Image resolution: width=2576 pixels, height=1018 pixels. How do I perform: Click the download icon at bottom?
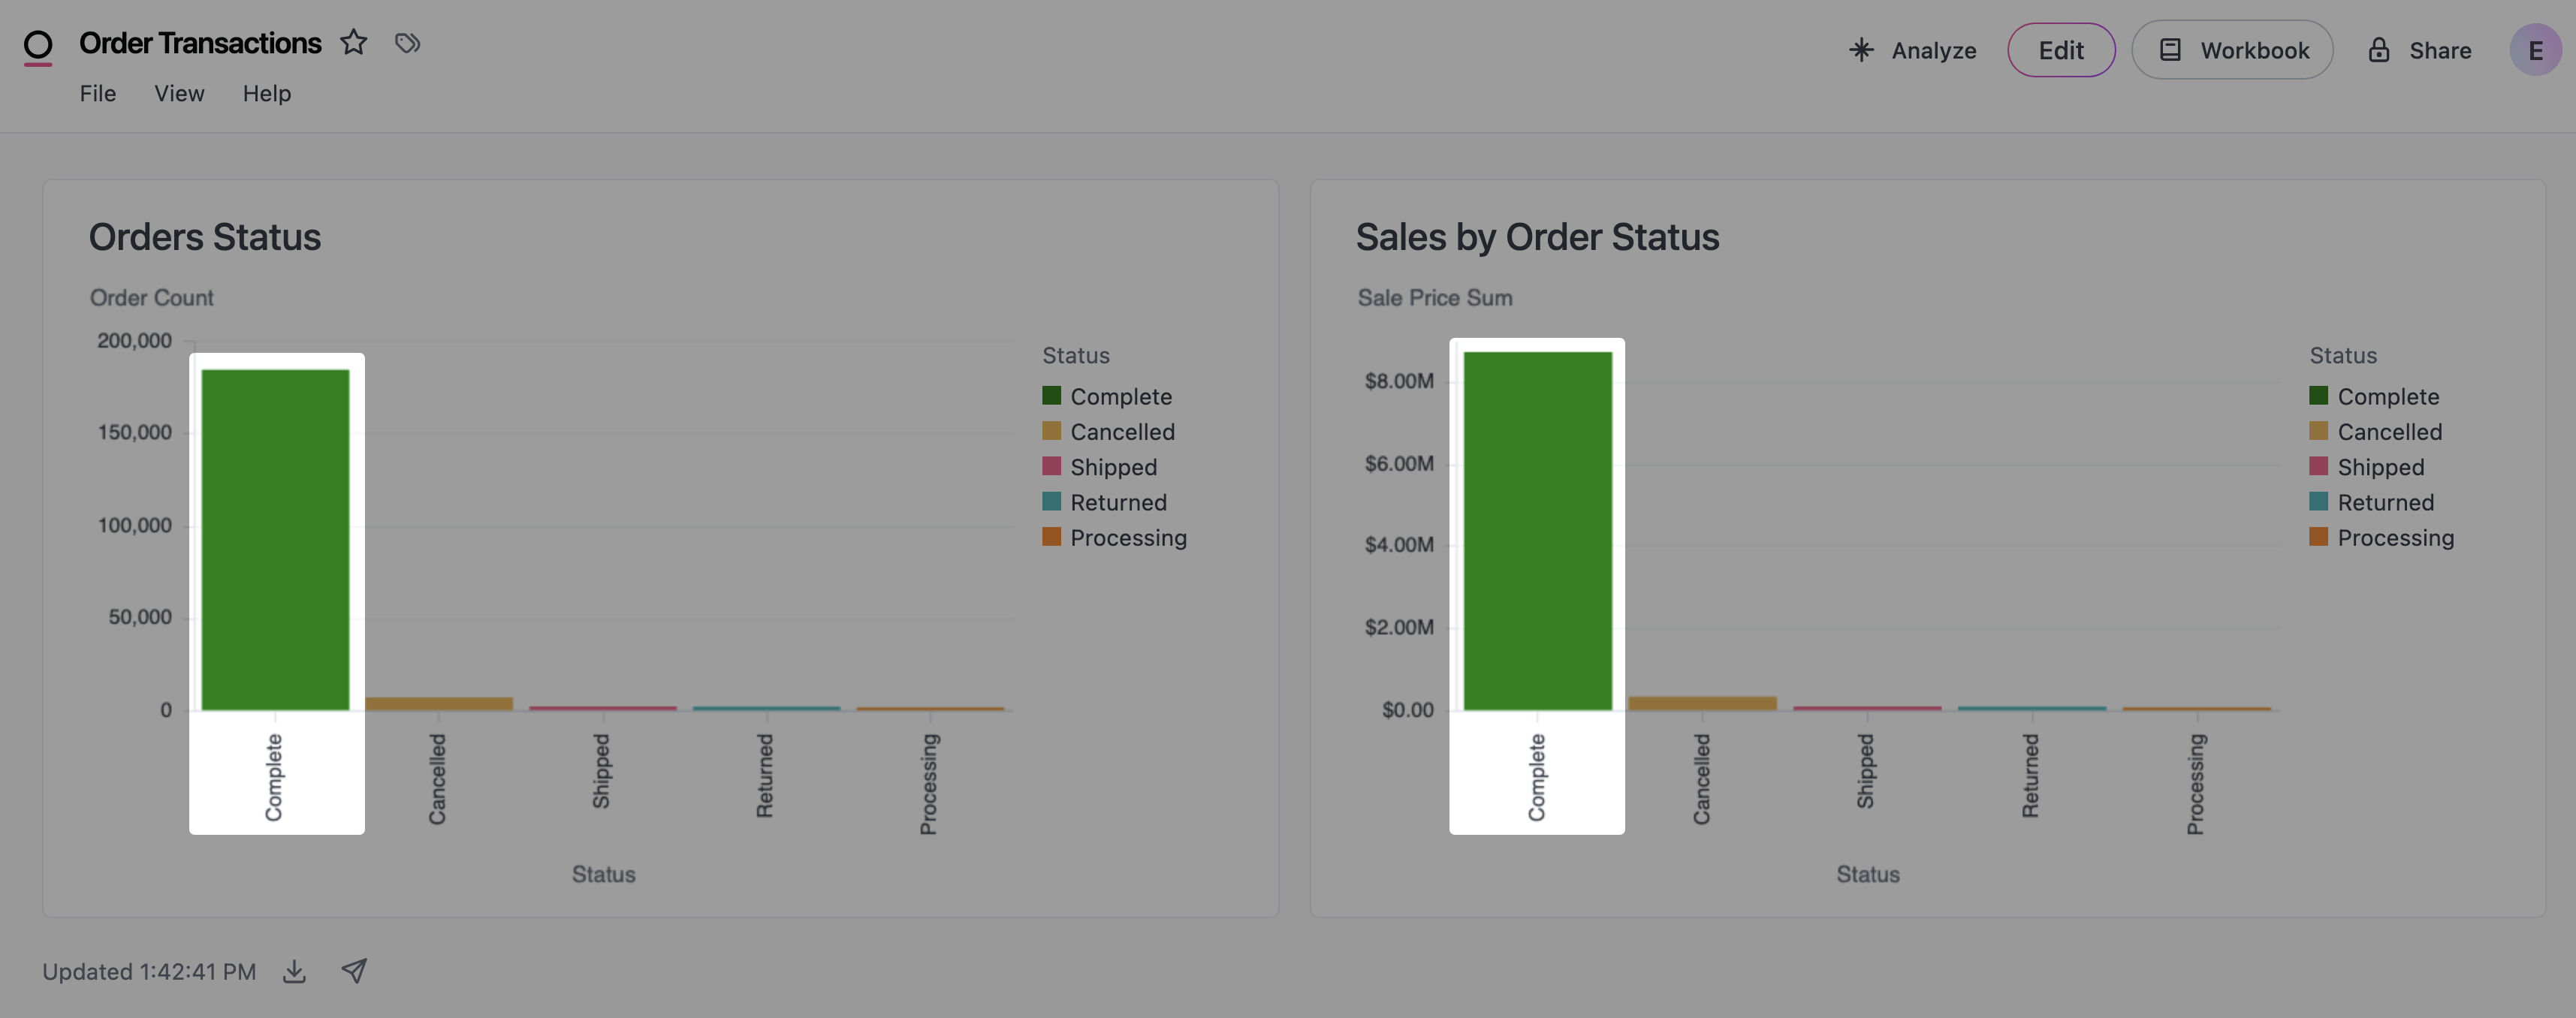[294, 972]
